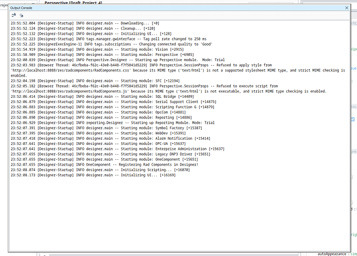
Task: Select the log line "Downloading... [+0]"
Action: (85, 23)
